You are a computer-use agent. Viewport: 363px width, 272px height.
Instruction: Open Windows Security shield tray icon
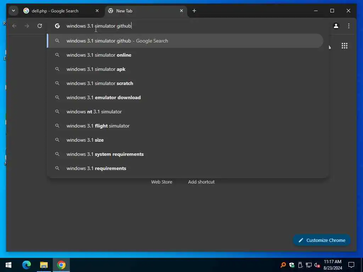292,265
